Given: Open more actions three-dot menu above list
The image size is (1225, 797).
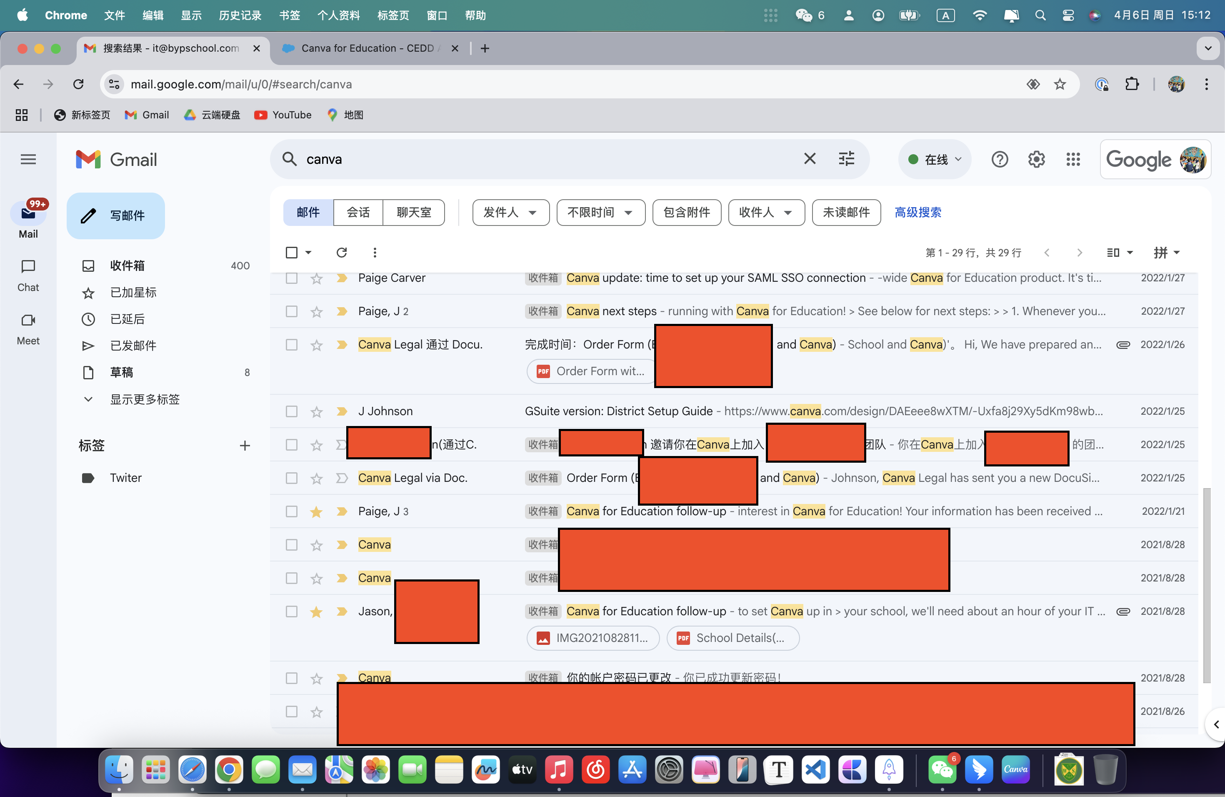Looking at the screenshot, I should coord(375,252).
